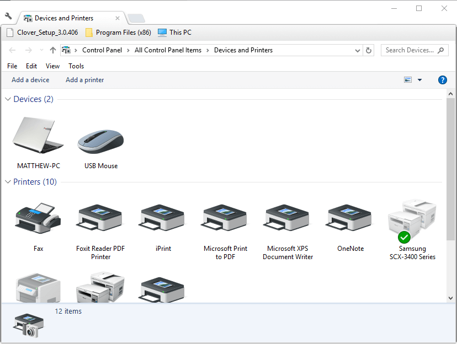Screen dimensions: 457x344
Task: Close the Devices and Printers tab
Action: pyautogui.click(x=118, y=18)
